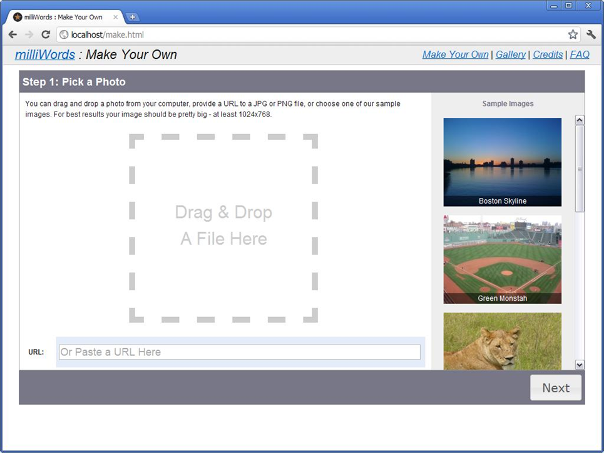Image resolution: width=604 pixels, height=453 pixels.
Task: Visit the Credits link
Action: click(548, 55)
